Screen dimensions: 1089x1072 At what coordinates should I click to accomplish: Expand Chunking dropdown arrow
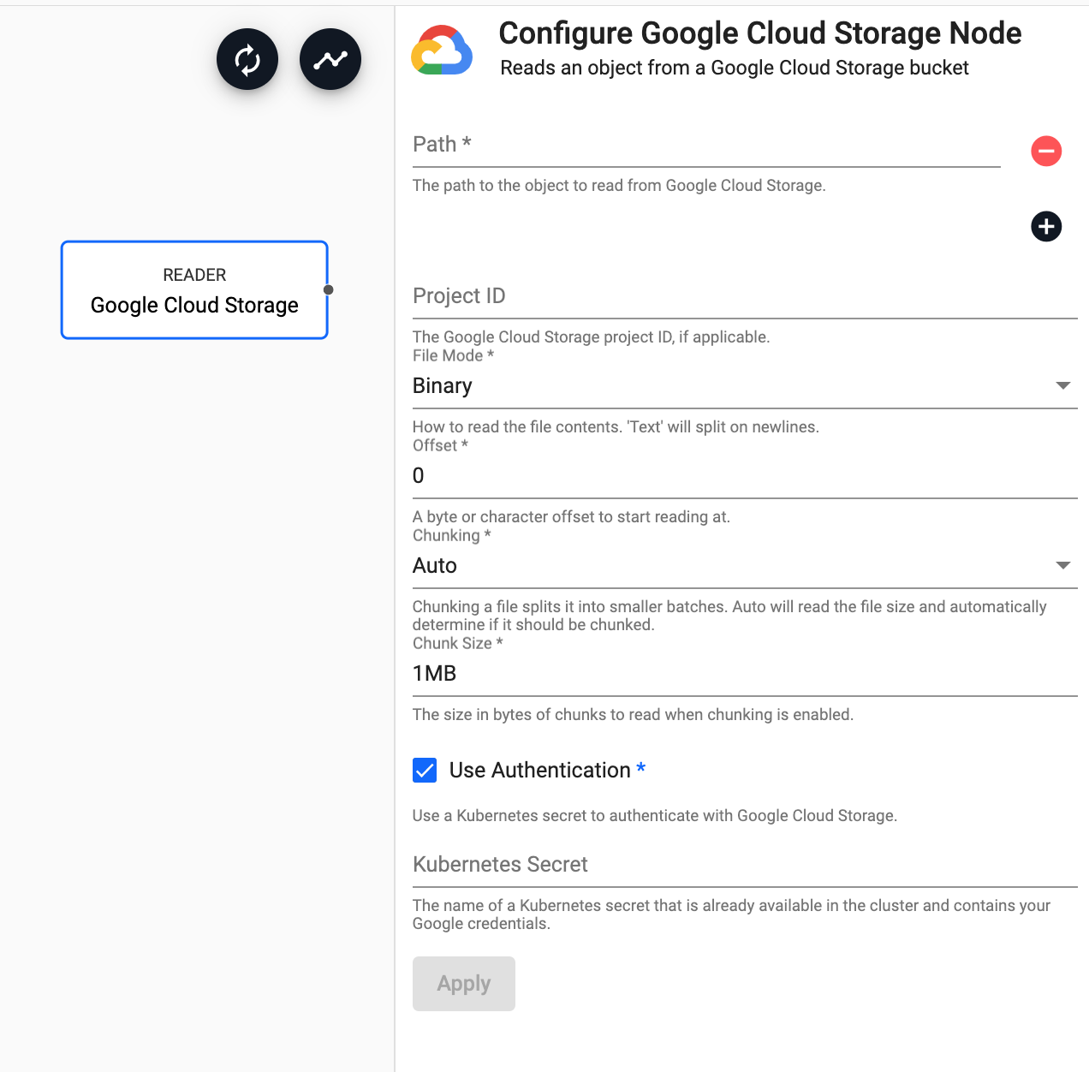(x=1063, y=566)
